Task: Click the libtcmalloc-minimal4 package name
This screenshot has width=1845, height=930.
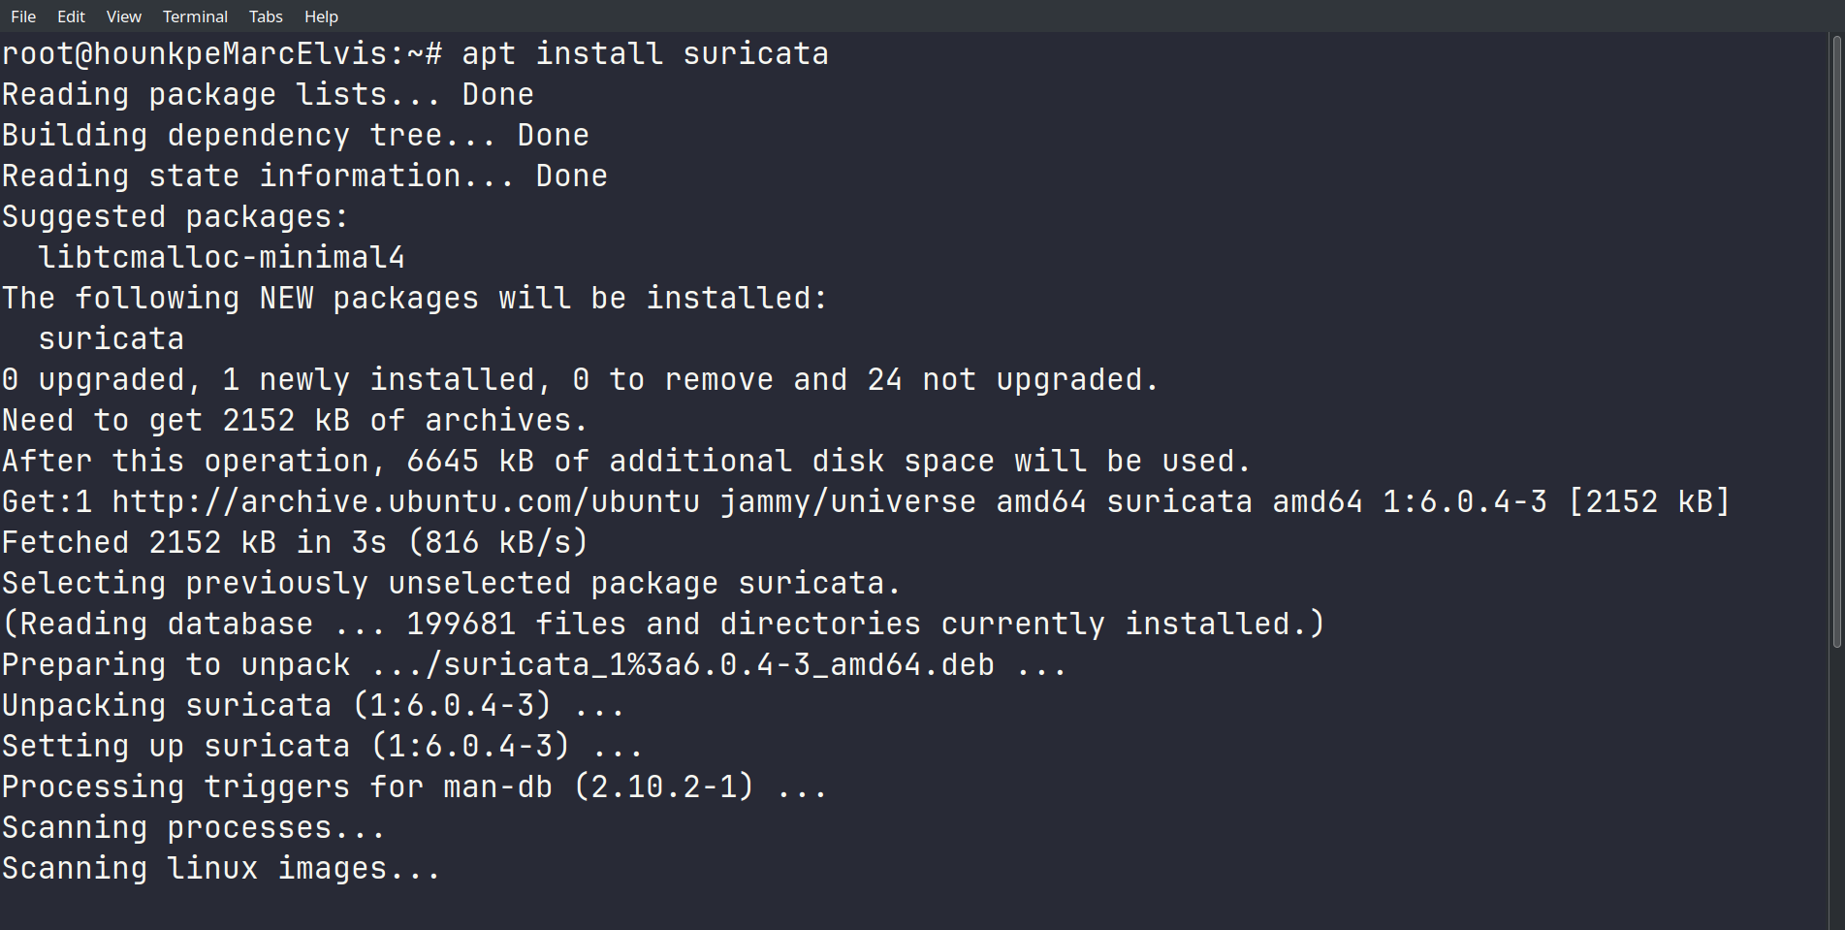Action: click(221, 258)
